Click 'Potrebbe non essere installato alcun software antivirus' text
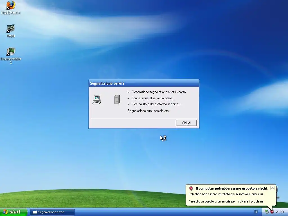 [226, 194]
